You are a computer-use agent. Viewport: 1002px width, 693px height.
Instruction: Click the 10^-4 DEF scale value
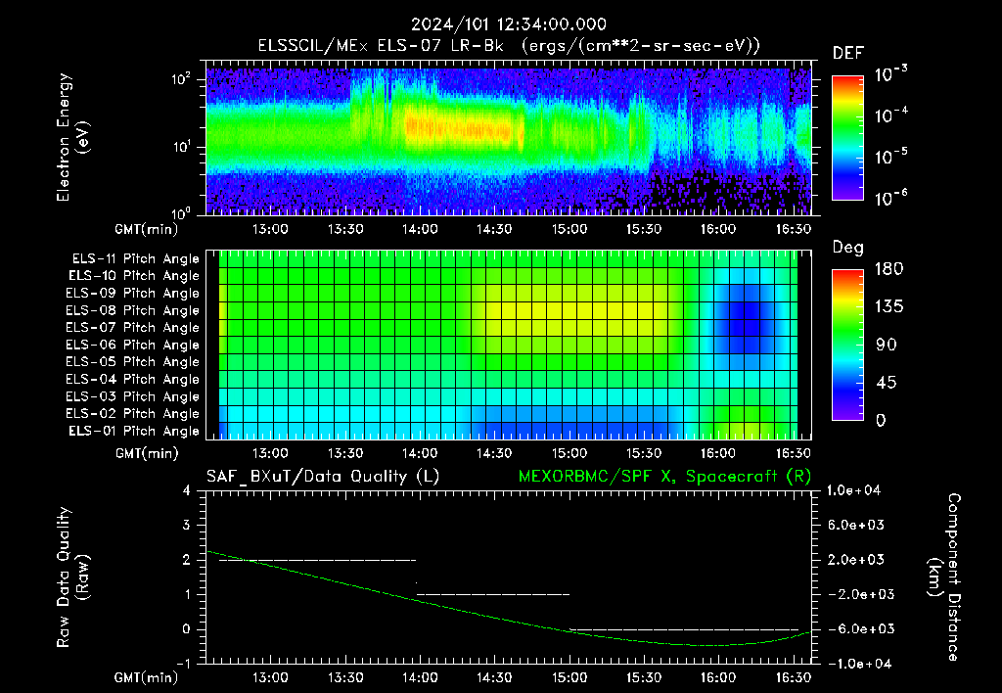[890, 115]
